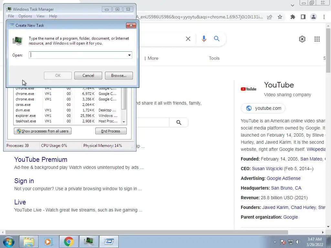The image size is (331, 248).
Task: Click the volume speaker tray icon
Action: tap(298, 242)
